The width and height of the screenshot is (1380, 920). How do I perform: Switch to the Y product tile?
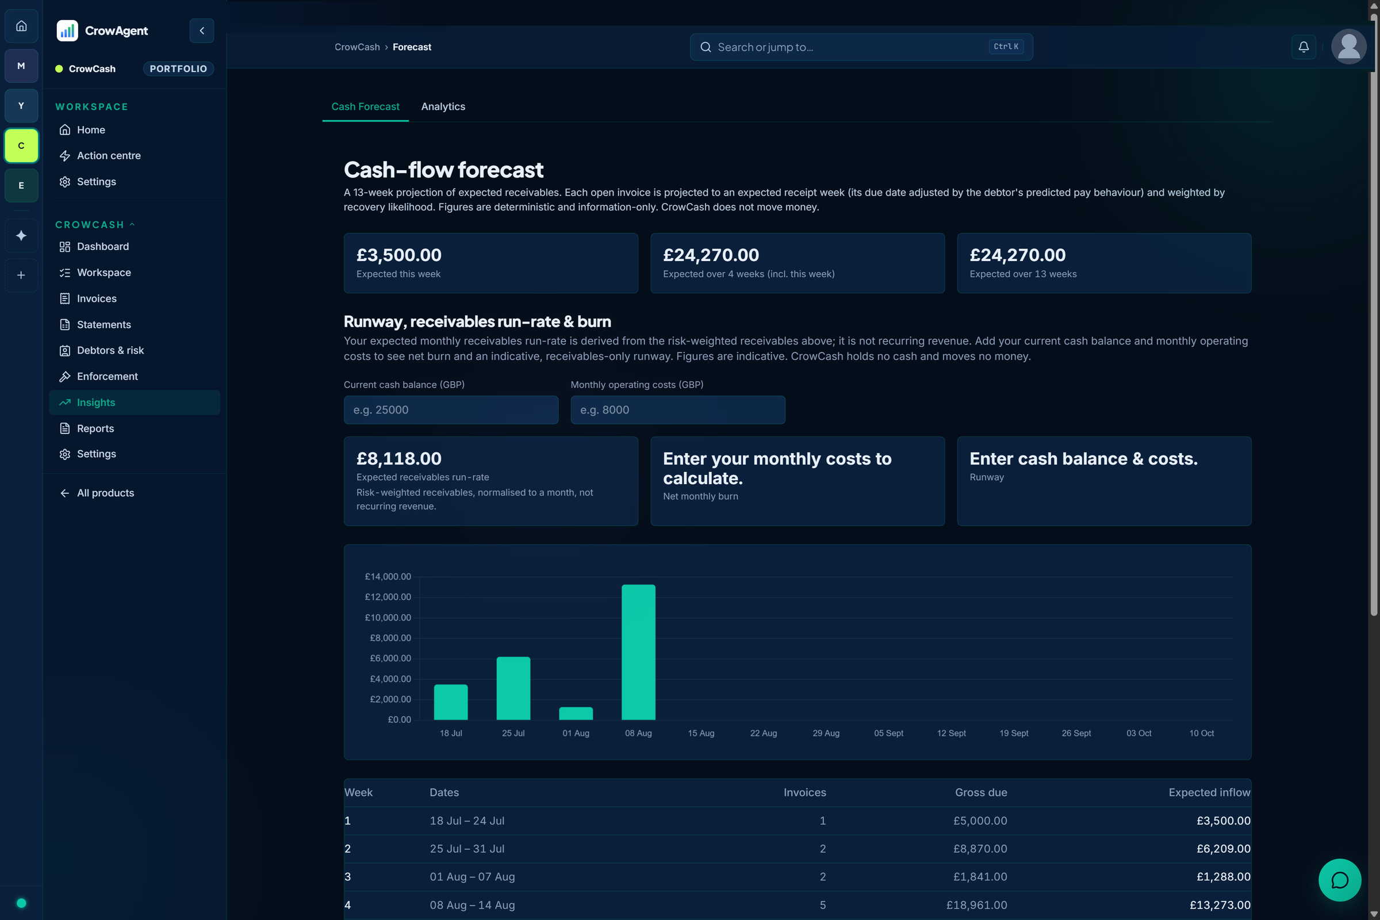pyautogui.click(x=21, y=106)
